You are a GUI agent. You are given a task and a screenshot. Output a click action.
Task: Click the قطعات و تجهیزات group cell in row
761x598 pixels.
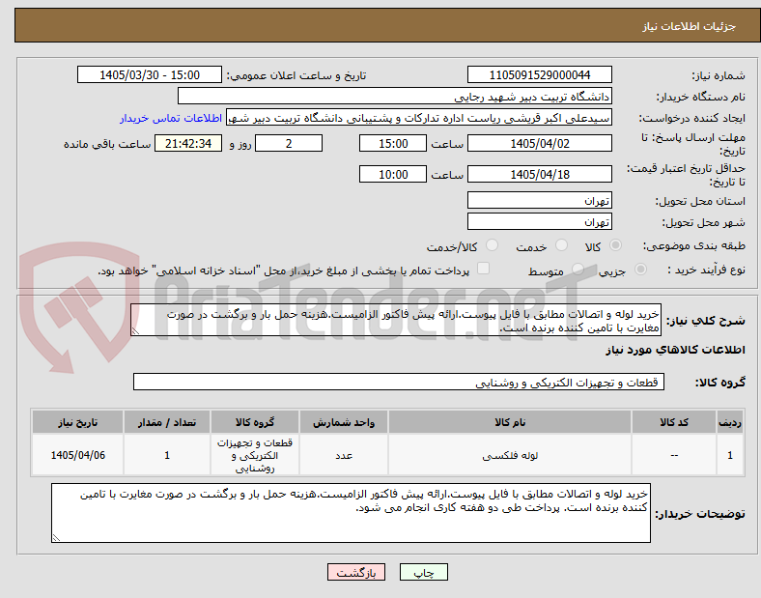[255, 455]
